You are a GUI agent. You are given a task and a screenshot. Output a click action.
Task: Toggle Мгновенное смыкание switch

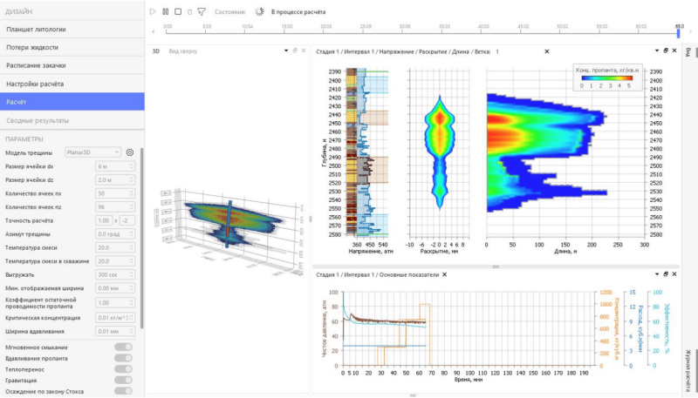pyautogui.click(x=124, y=347)
